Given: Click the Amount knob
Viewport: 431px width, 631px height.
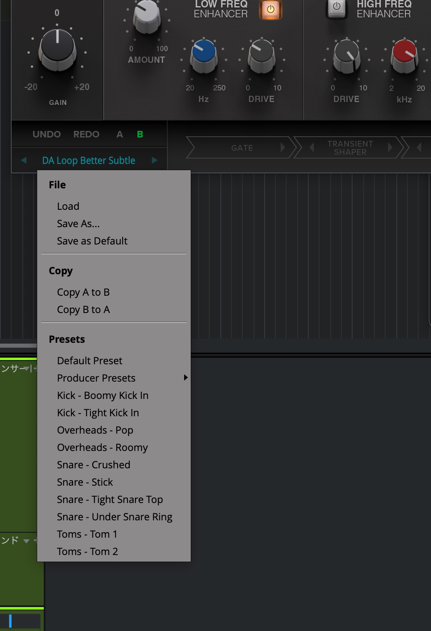Looking at the screenshot, I should 146,16.
